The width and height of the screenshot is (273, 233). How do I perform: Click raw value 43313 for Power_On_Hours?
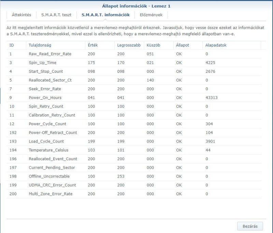point(212,98)
